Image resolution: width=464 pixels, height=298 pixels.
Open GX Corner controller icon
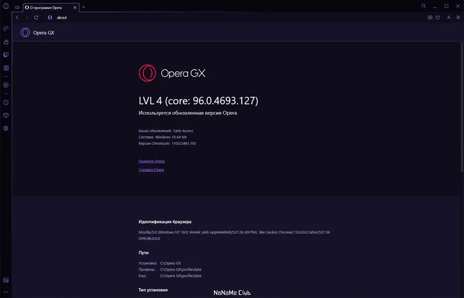tap(17, 8)
